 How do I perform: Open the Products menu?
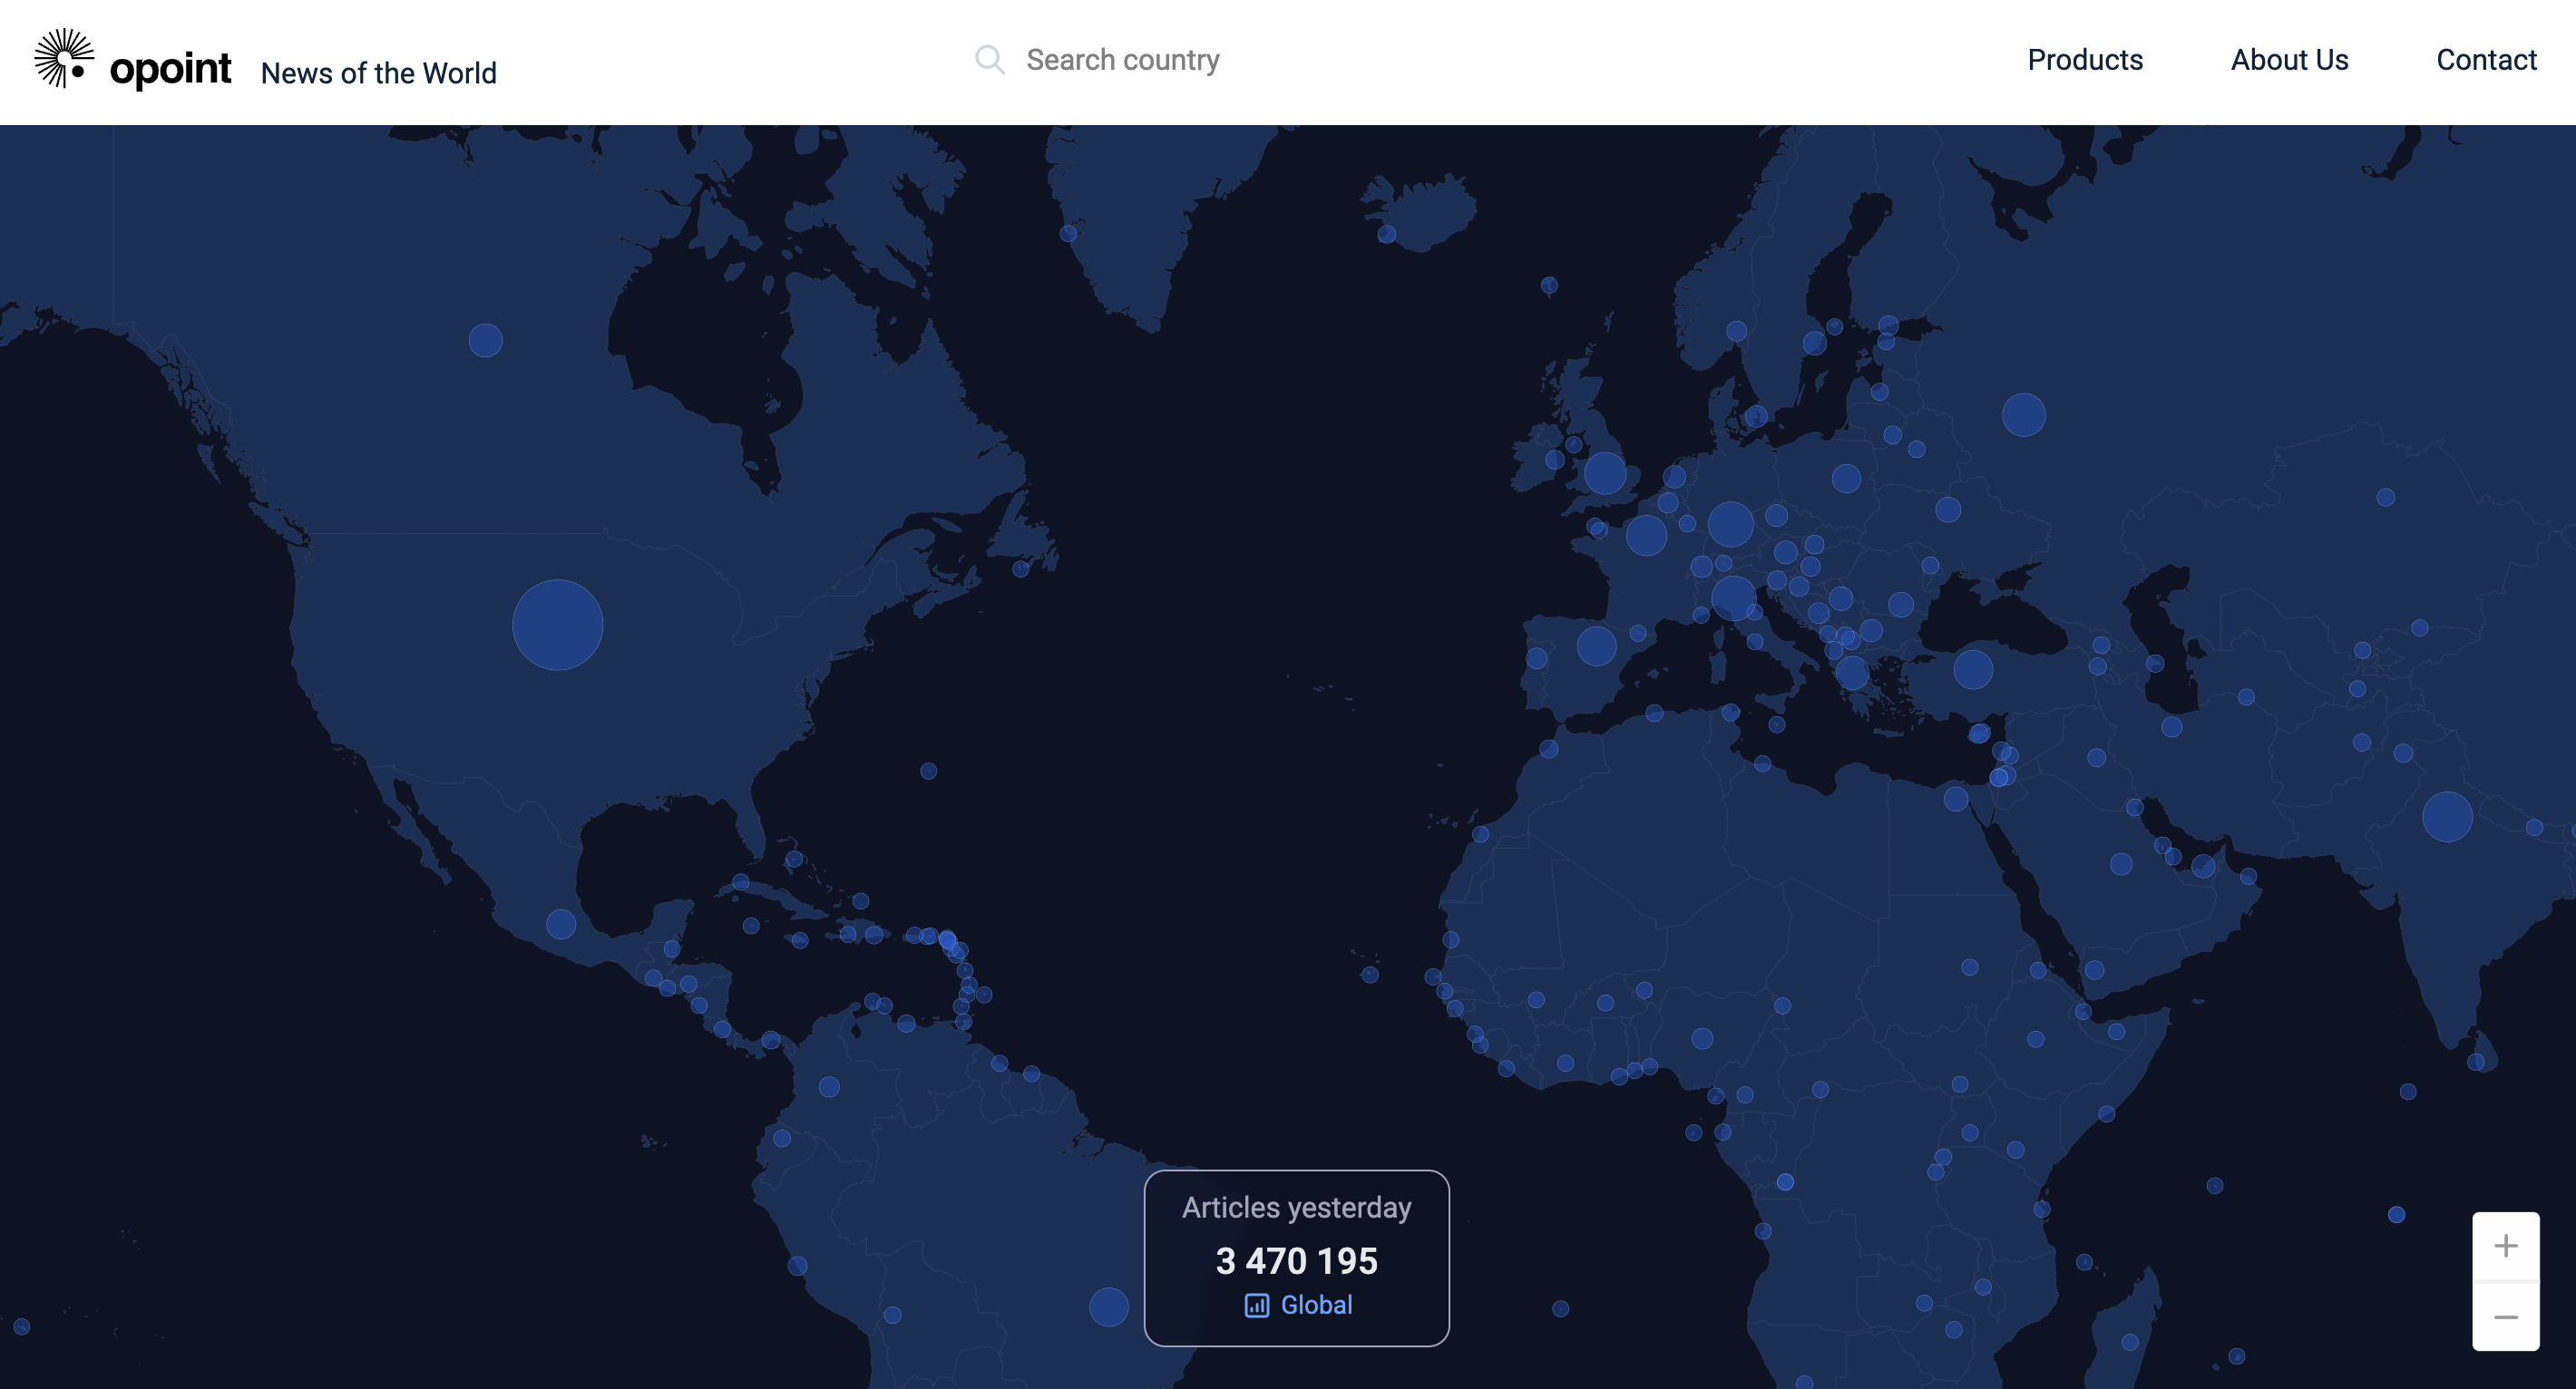2084,60
